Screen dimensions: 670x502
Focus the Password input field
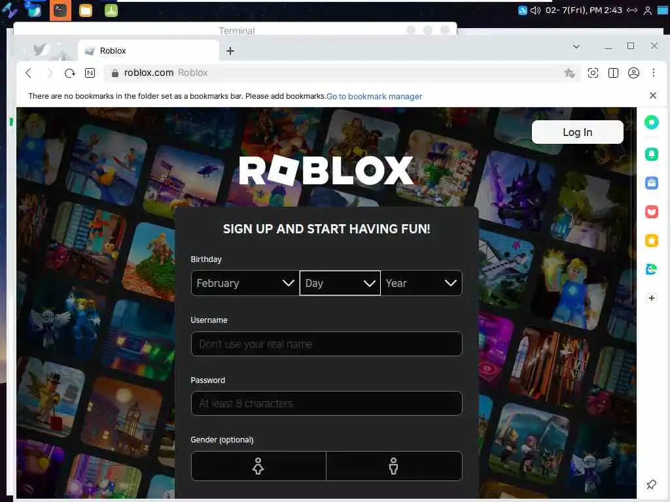[x=326, y=403]
